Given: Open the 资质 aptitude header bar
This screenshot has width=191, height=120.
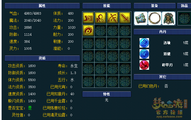Looking at the screenshot, I should pyautogui.click(x=42, y=58).
